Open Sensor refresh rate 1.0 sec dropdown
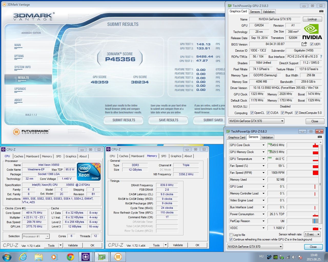The height and width of the screenshot is (262, 328). [312, 234]
